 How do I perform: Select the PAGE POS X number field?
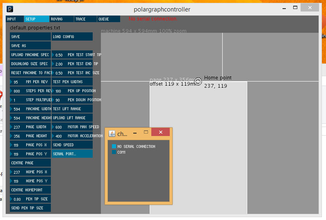(x=30, y=145)
